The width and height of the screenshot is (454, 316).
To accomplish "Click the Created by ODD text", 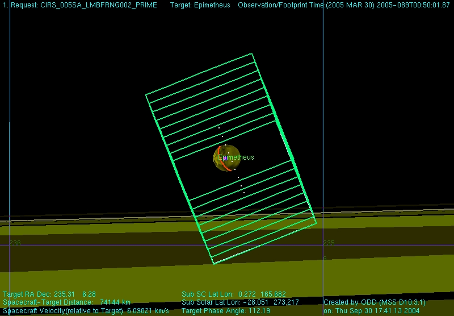I will pyautogui.click(x=374, y=302).
